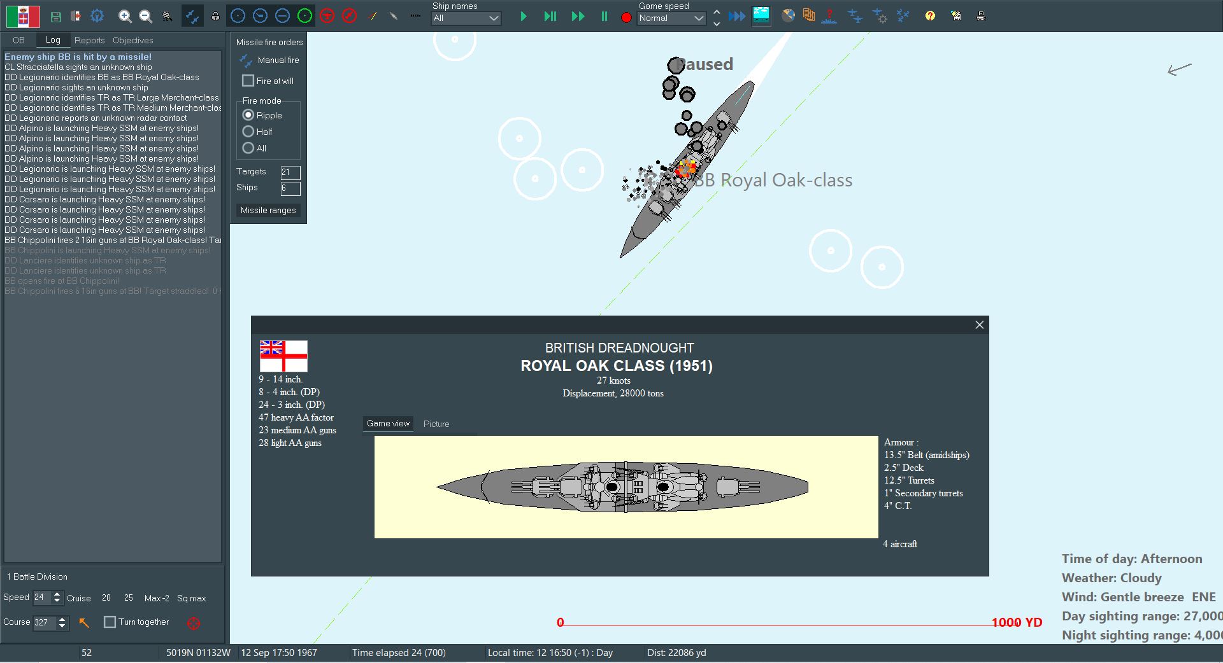This screenshot has height=663, width=1223.
Task: Click the red circled aircraft icon
Action: point(327,17)
